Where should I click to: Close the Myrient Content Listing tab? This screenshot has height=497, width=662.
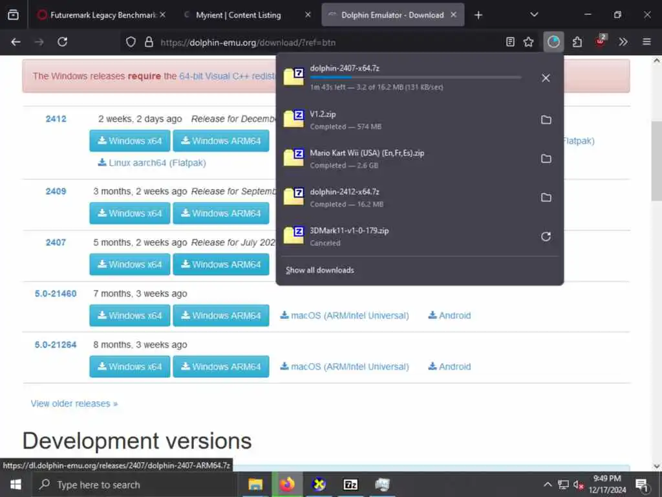point(308,15)
